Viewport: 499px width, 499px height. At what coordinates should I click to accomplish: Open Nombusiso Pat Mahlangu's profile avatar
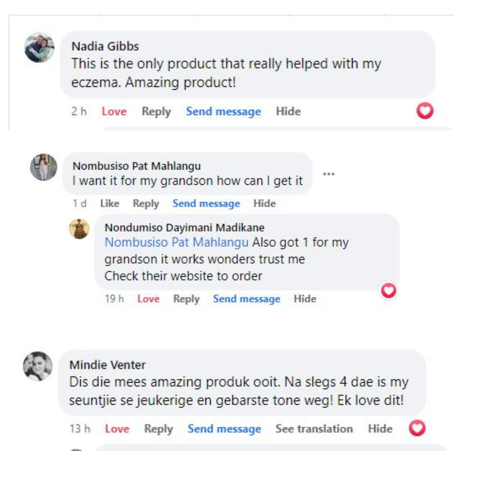coord(43,167)
